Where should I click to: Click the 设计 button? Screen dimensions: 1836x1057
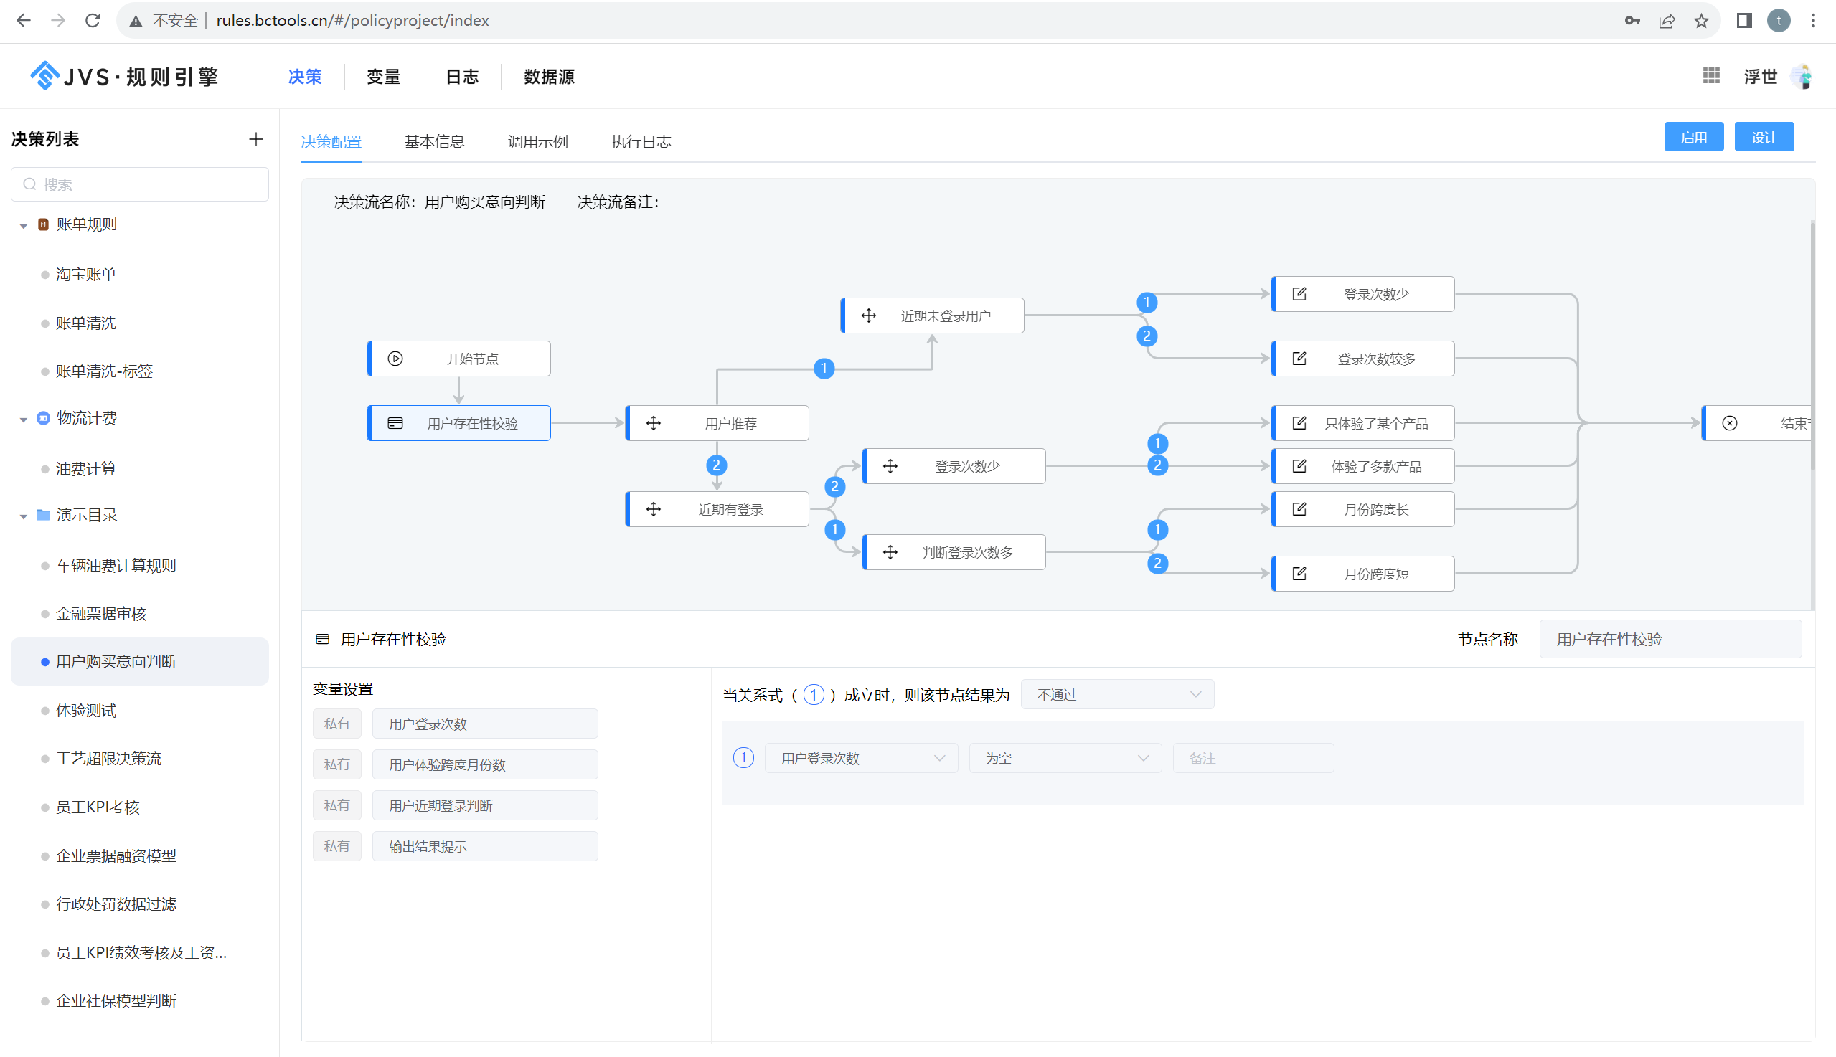(1764, 137)
